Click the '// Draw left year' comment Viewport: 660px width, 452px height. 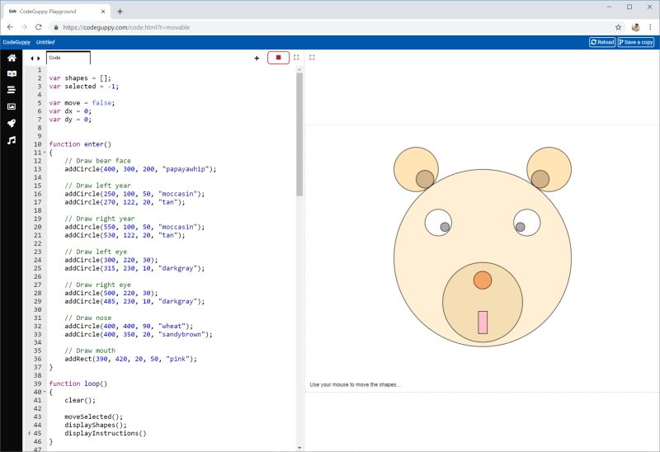click(97, 186)
